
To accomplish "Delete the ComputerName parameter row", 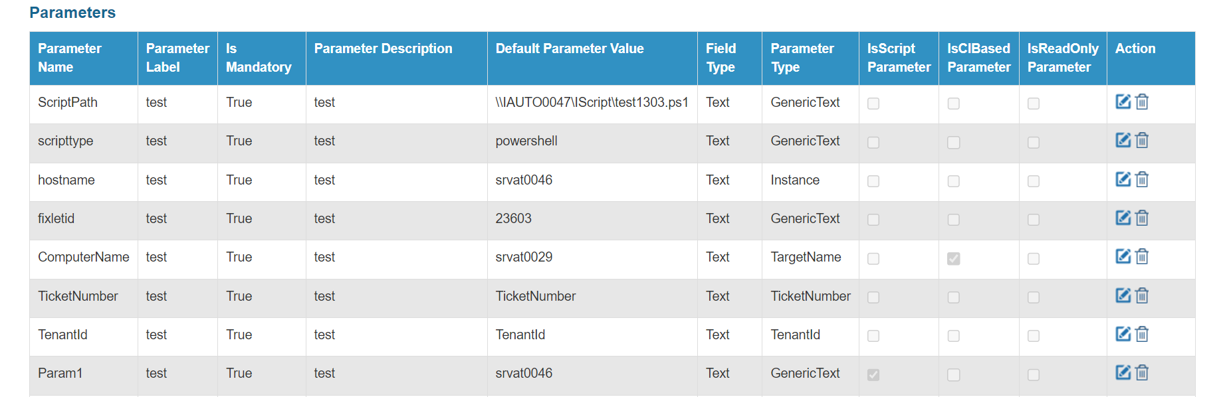I will (x=1142, y=256).
